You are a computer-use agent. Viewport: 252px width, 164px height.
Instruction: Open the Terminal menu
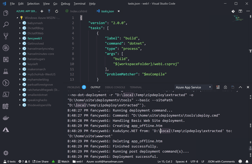tap(79, 4)
